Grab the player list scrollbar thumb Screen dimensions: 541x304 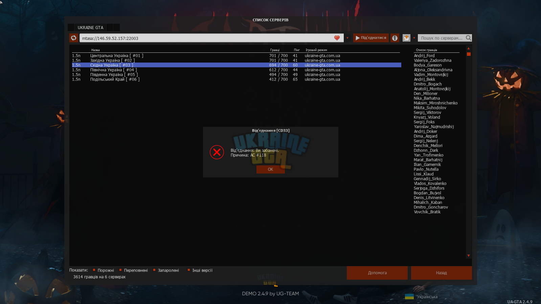coord(469,54)
